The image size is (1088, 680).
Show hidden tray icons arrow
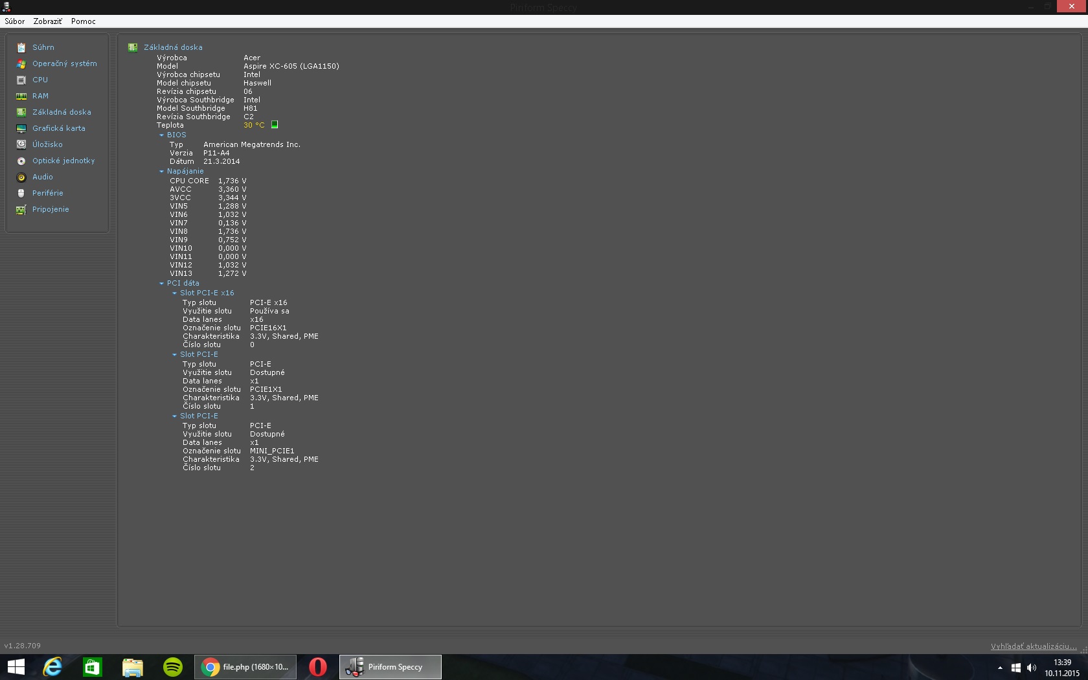pos(1000,668)
